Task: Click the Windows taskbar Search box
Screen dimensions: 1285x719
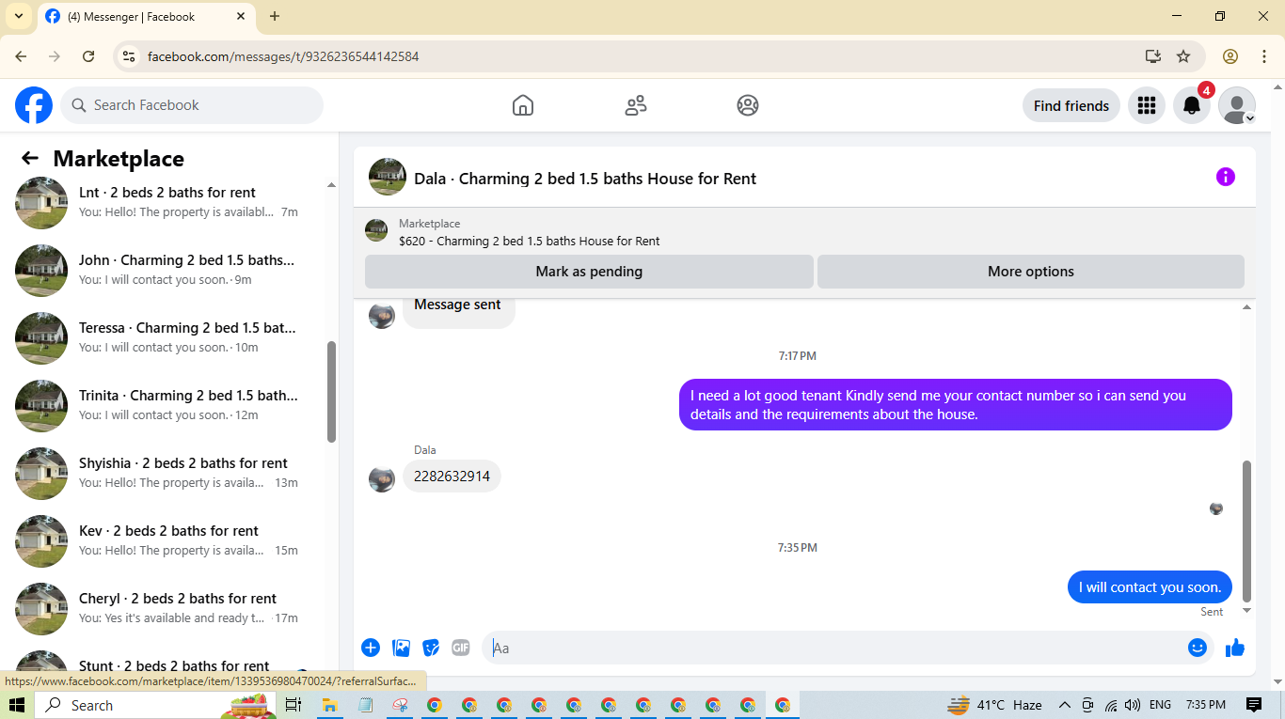Action: (155, 705)
